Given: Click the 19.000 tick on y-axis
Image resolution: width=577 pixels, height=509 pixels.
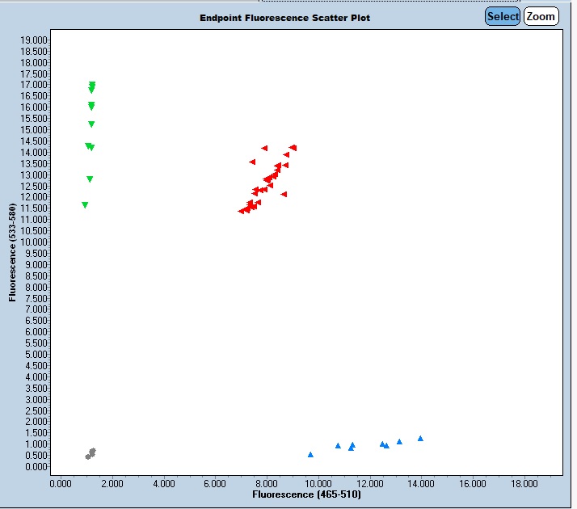Looking at the screenshot, I should click(x=36, y=40).
